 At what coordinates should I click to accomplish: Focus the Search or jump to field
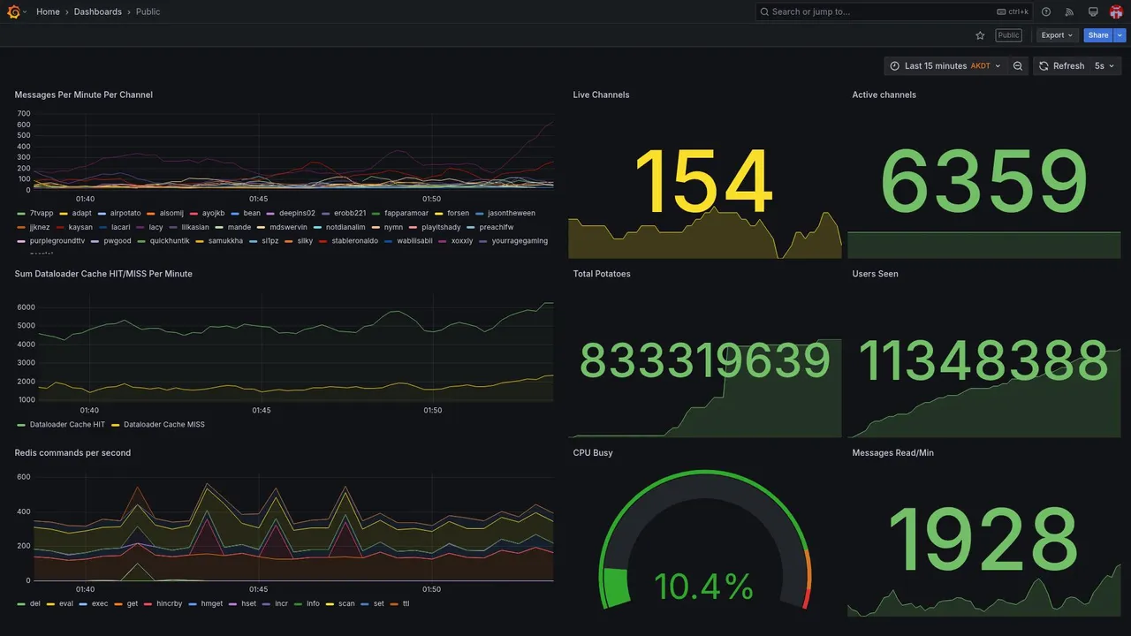pyautogui.click(x=893, y=11)
